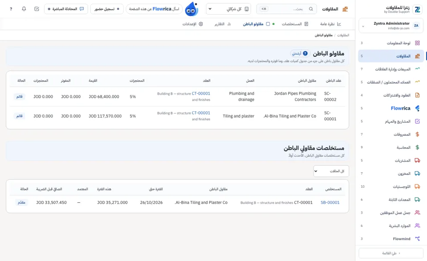
Task: Open CT-00001 link in Al-Bina Tiling row
Action: click(x=201, y=113)
